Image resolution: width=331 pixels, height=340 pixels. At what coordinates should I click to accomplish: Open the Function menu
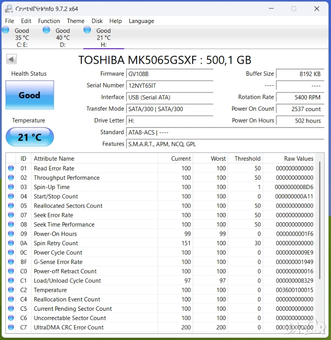click(49, 21)
